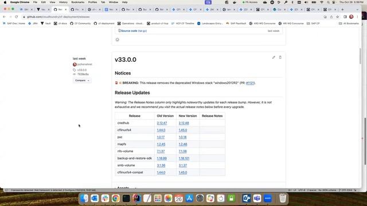This screenshot has height=206, width=367.
Task: Open the macOS Spotlight search icon
Action: point(328,2)
